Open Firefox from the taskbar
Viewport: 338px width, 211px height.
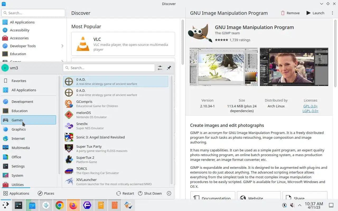click(73, 205)
